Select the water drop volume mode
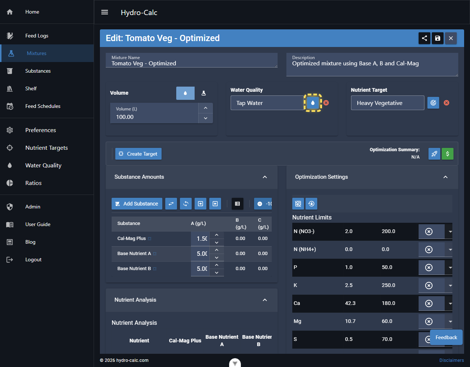470x367 pixels. tap(185, 93)
